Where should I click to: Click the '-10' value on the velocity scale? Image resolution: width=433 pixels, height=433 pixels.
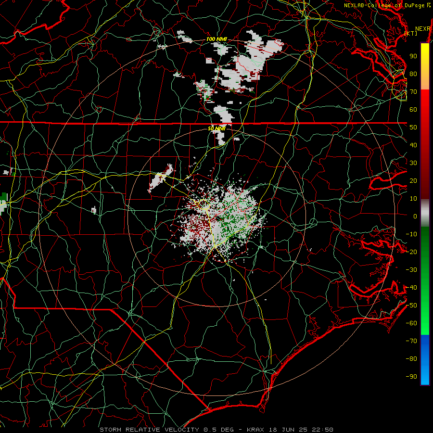point(411,234)
